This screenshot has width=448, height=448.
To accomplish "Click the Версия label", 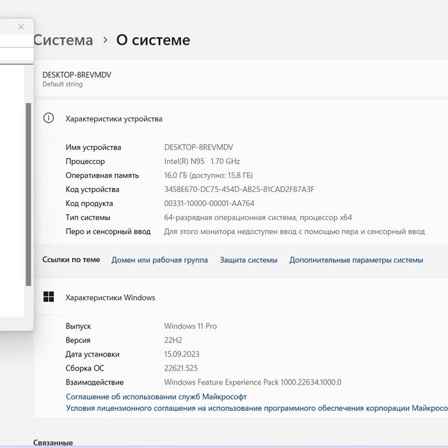I will (x=77, y=340).
